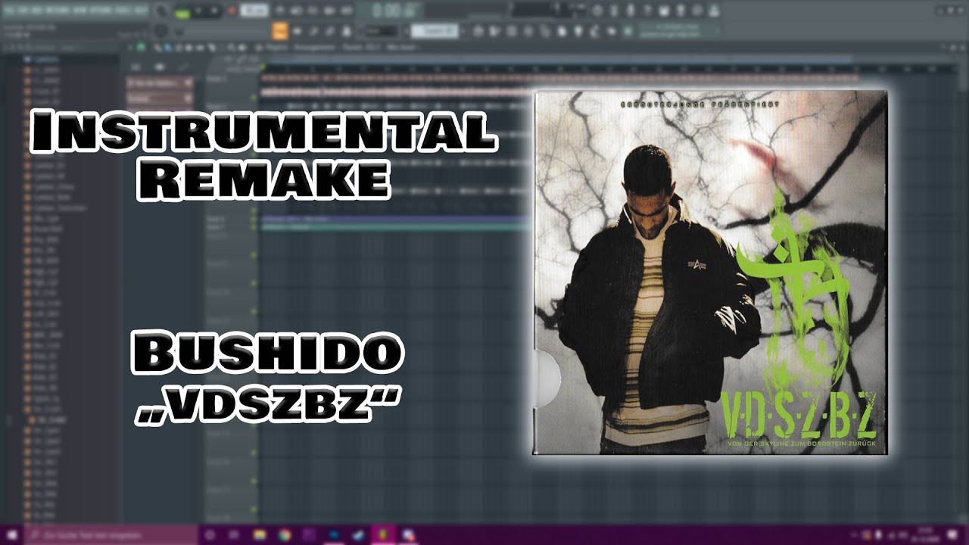Open the pattern selector dropdown
Screen dimensions: 969x545
pyautogui.click(x=435, y=31)
